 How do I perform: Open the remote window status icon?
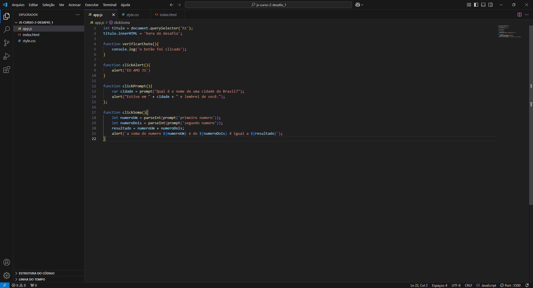pos(5,285)
